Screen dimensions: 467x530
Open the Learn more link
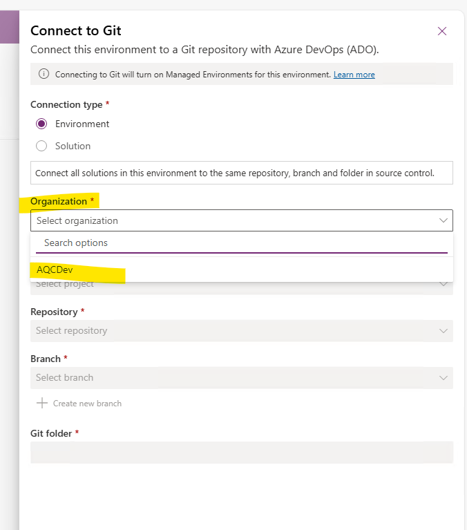pyautogui.click(x=354, y=75)
